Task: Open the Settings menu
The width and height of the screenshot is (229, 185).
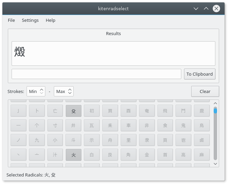Action: (x=30, y=20)
